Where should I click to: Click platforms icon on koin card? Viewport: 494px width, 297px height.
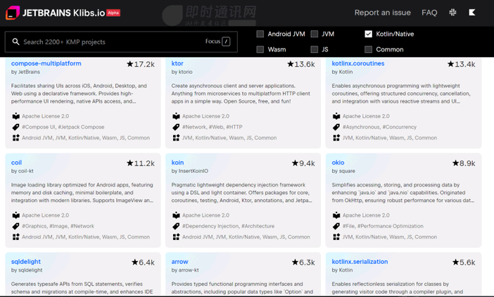click(x=176, y=237)
